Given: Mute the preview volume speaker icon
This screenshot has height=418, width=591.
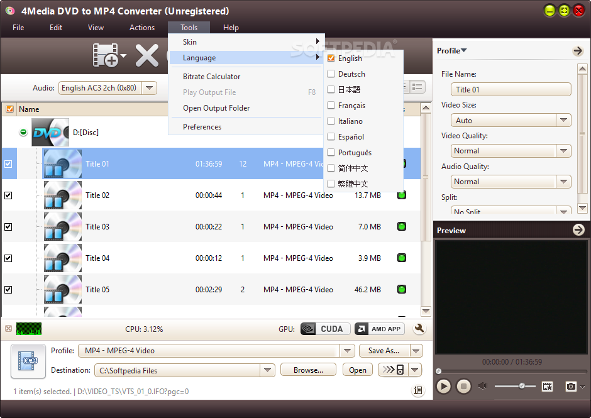Looking at the screenshot, I should (x=483, y=386).
